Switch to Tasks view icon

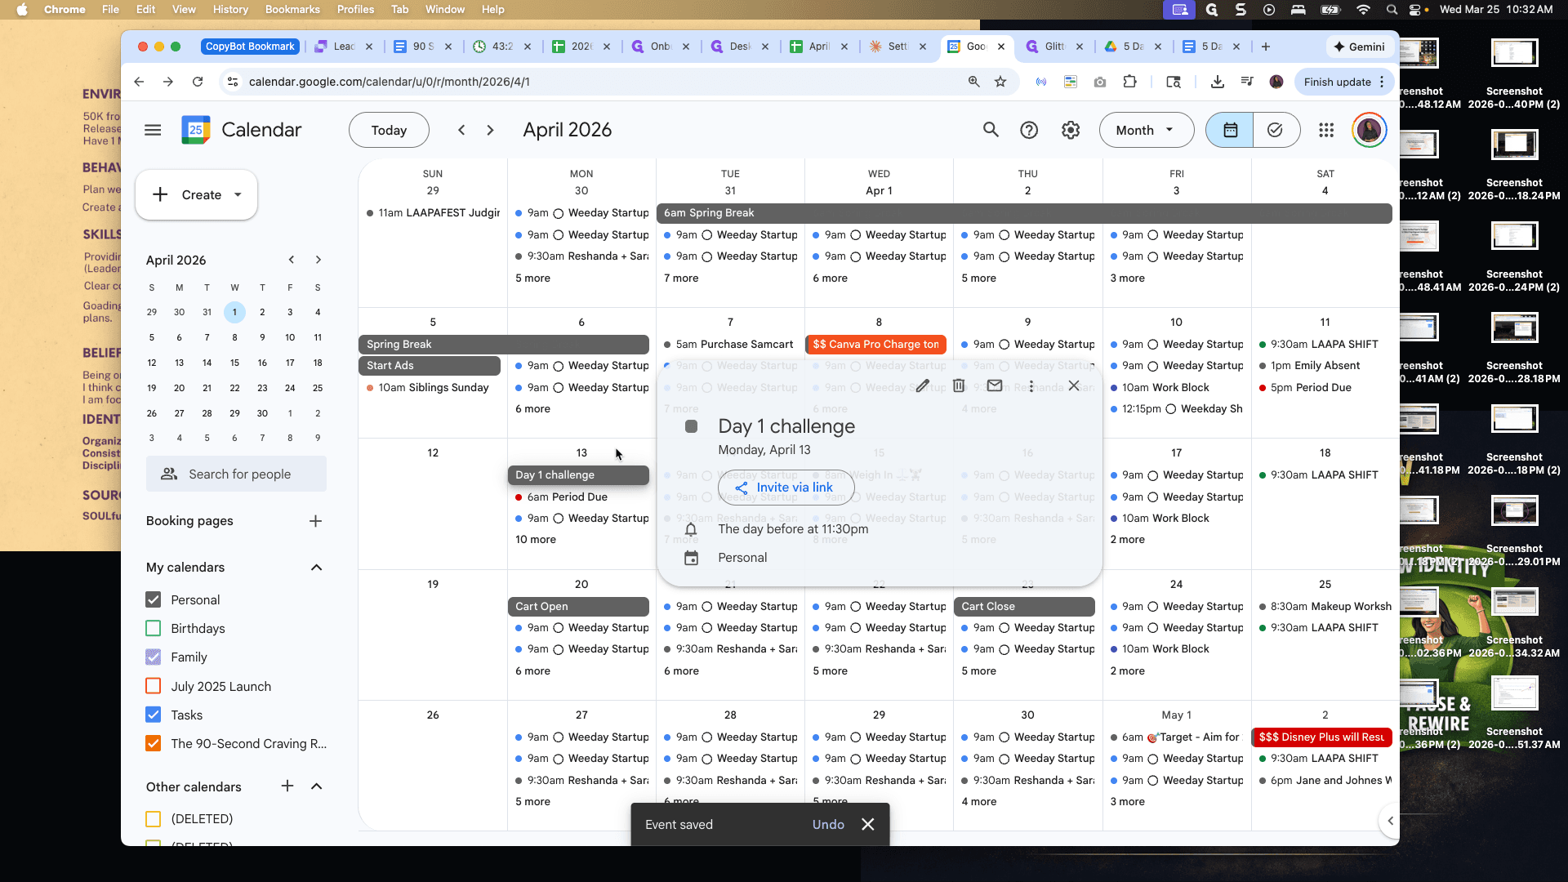coord(1275,130)
